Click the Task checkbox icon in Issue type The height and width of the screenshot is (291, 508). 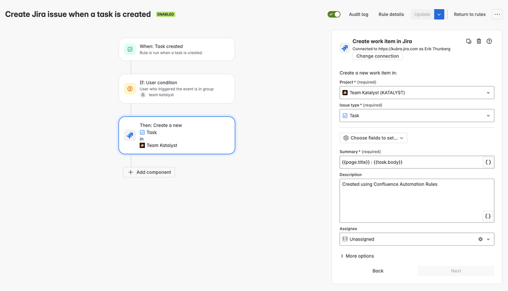(345, 115)
